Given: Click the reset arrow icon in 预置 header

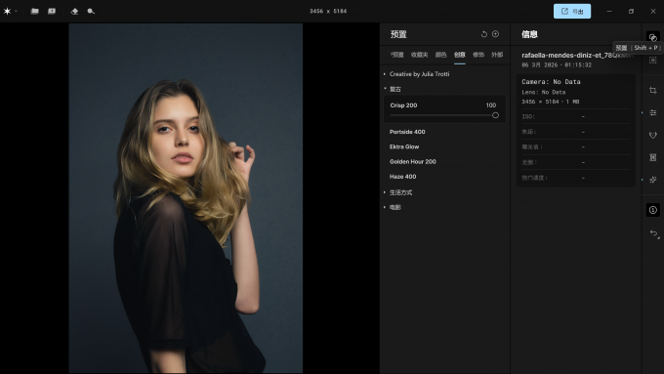Looking at the screenshot, I should point(484,34).
